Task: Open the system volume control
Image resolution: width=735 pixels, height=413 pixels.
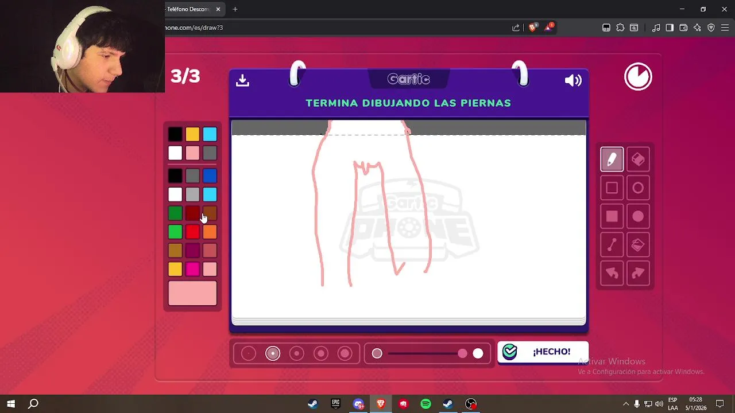Action: pyautogui.click(x=659, y=404)
